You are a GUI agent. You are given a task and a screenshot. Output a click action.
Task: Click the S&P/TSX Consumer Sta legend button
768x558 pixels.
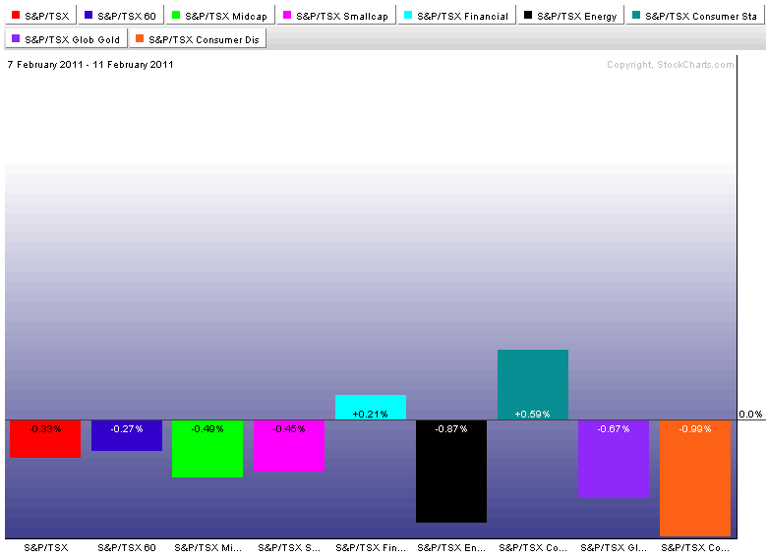[694, 16]
